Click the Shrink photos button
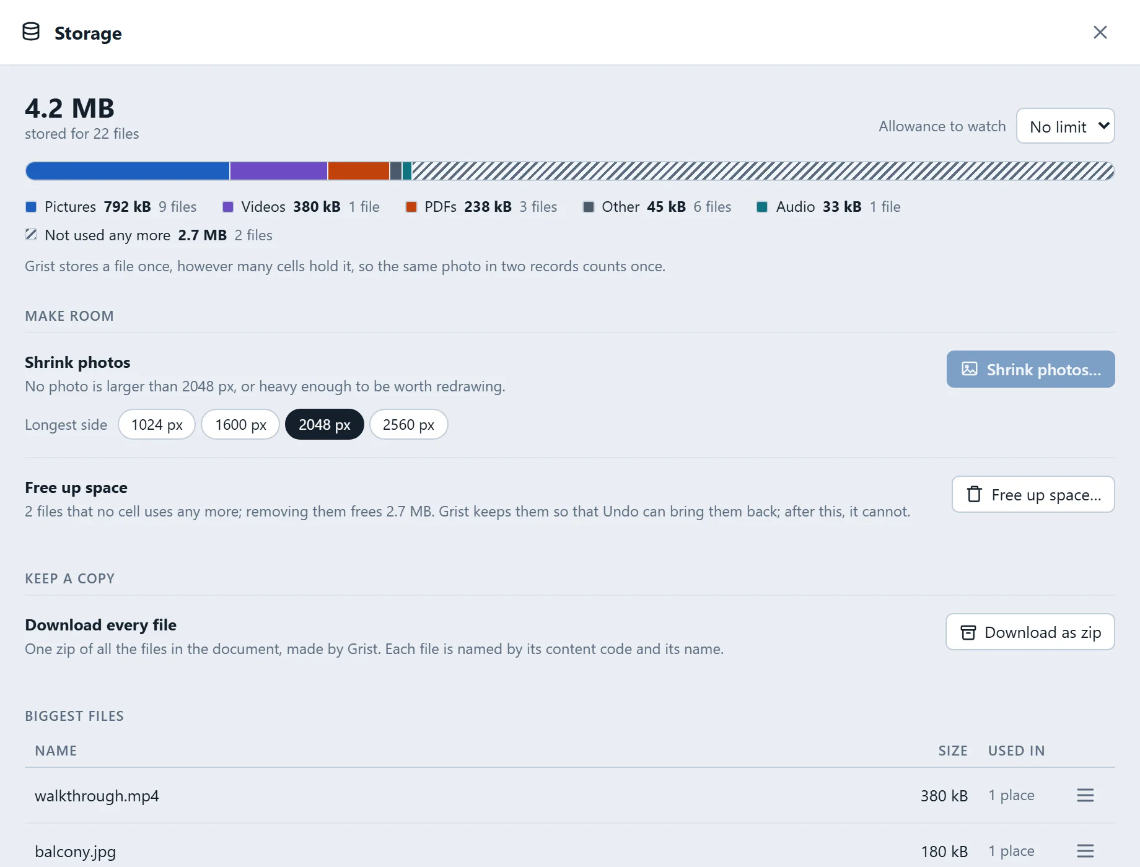 1030,370
